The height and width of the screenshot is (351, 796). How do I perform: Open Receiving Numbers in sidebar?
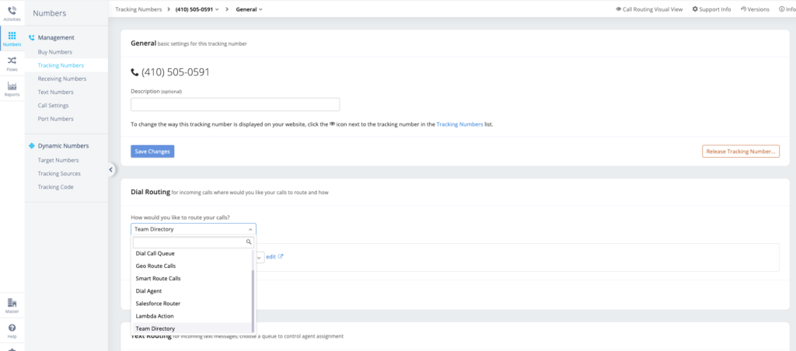(62, 78)
